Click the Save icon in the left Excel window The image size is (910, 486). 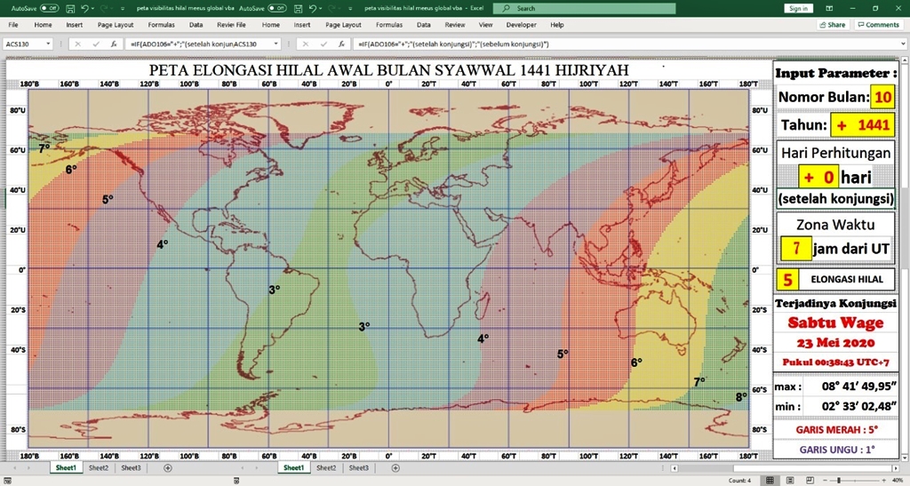point(70,9)
